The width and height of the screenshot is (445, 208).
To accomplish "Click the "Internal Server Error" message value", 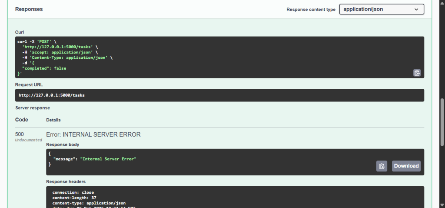I will point(108,159).
